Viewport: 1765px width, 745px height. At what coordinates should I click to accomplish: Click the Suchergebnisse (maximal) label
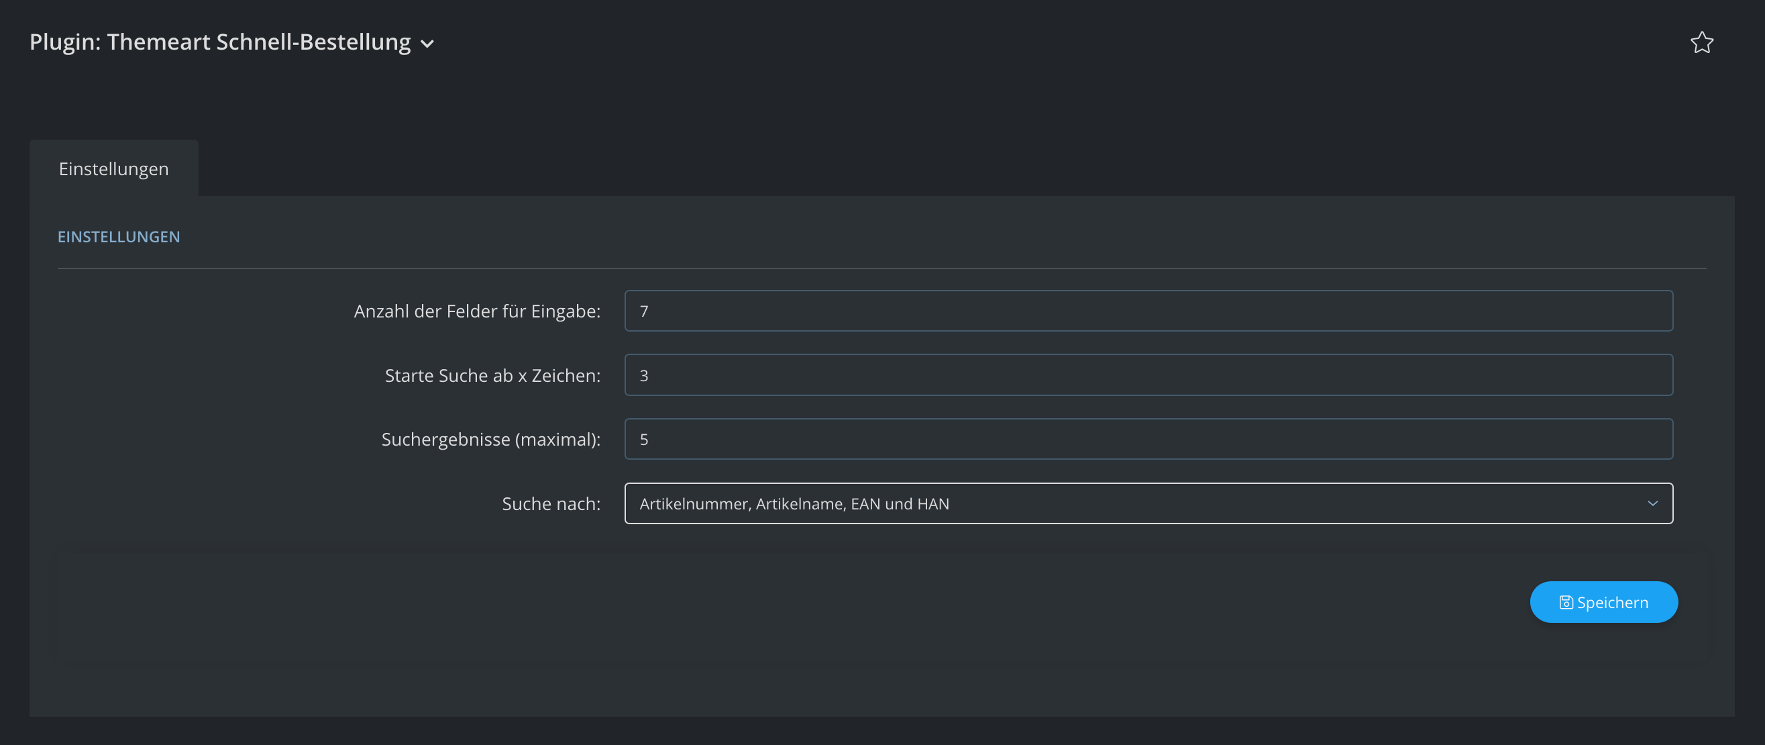(x=490, y=439)
